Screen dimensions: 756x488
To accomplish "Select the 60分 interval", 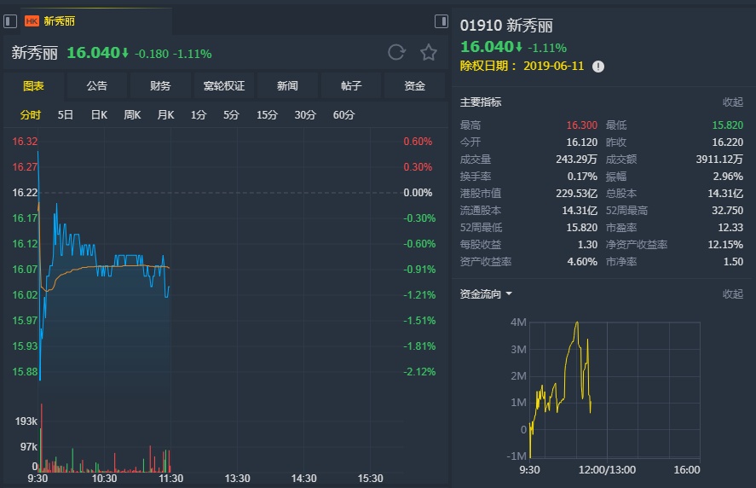I will [343, 115].
